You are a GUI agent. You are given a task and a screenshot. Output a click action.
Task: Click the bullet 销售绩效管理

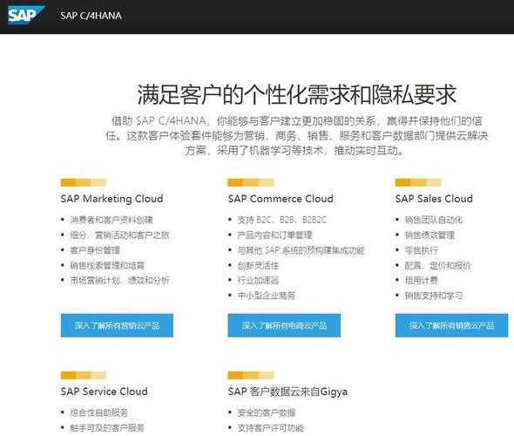[429, 235]
